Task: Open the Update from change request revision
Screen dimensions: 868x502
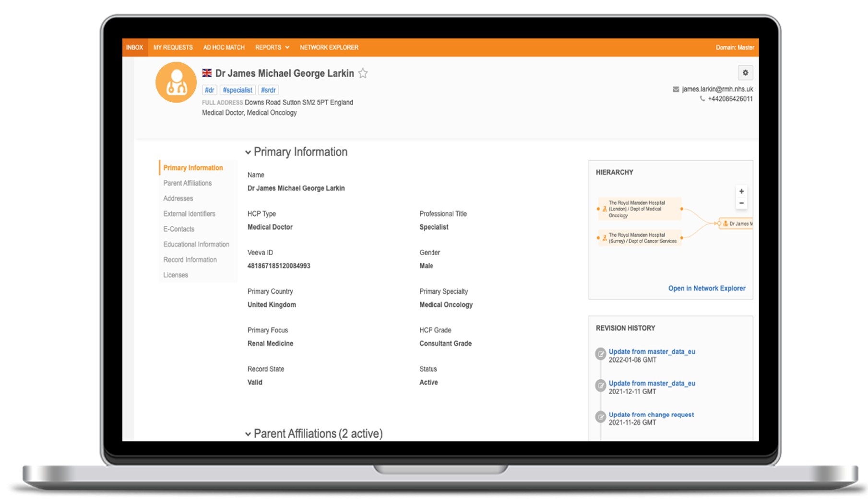Action: tap(651, 415)
